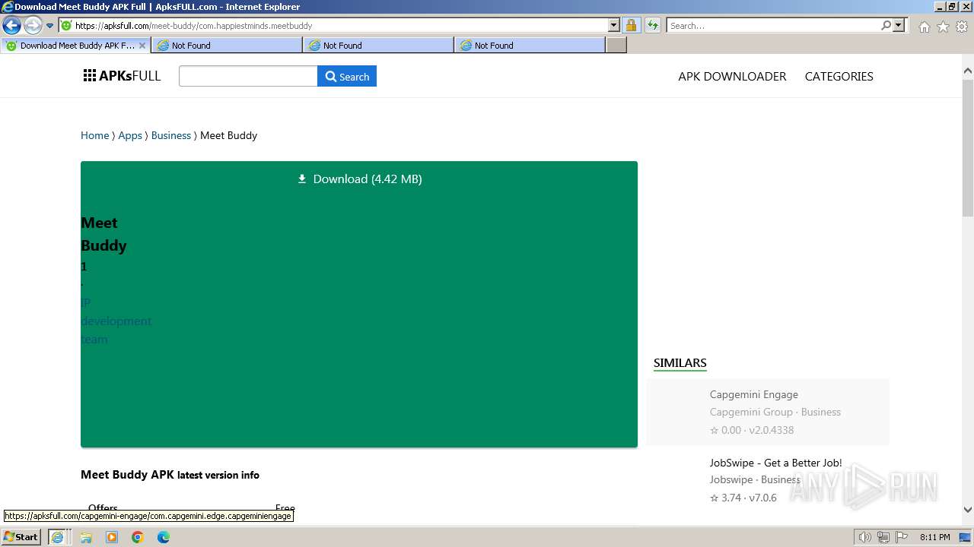Switch to the second Not Found tab
The image size is (974, 547).
click(378, 46)
